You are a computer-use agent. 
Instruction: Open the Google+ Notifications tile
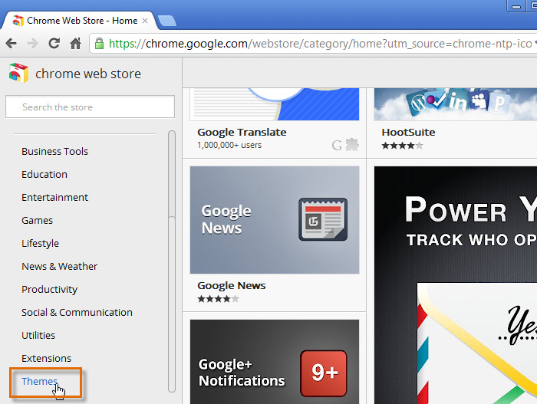click(275, 362)
